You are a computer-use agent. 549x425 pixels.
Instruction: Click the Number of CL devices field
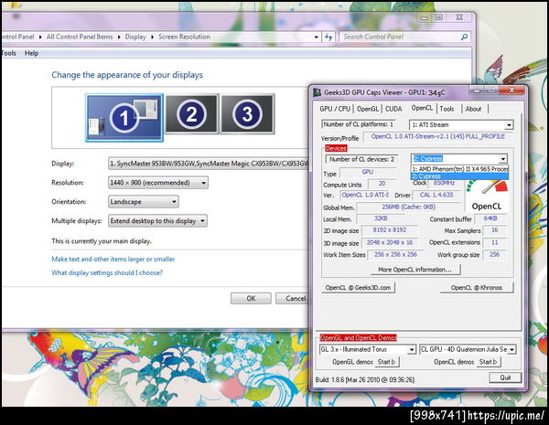[361, 159]
